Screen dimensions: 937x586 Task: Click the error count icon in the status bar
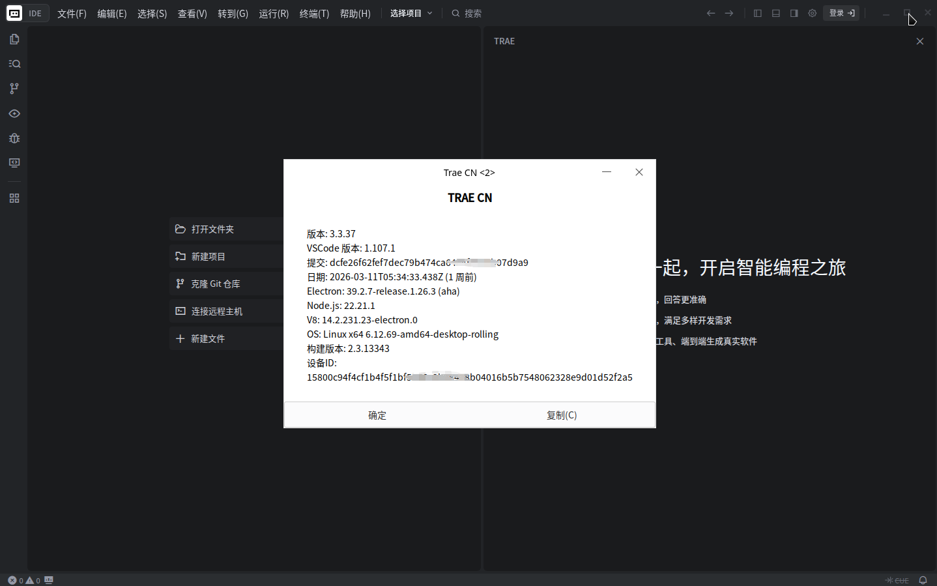tap(12, 580)
